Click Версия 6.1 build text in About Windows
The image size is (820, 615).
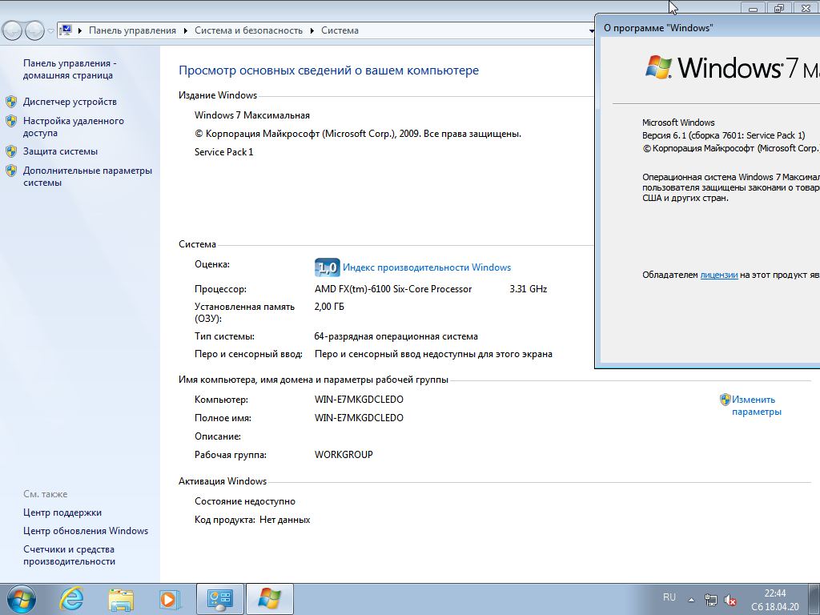click(x=724, y=135)
